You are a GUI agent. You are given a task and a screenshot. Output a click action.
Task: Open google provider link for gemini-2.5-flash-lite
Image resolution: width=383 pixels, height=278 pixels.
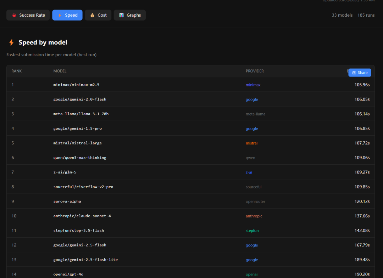[252, 260]
